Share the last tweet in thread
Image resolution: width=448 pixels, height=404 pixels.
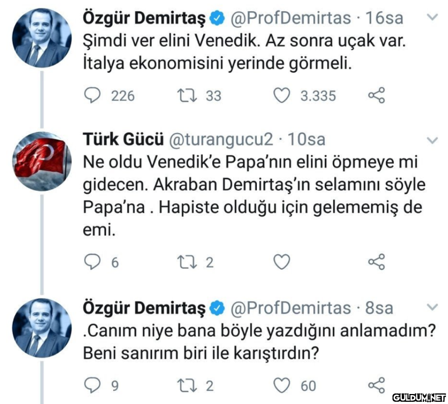tap(377, 385)
